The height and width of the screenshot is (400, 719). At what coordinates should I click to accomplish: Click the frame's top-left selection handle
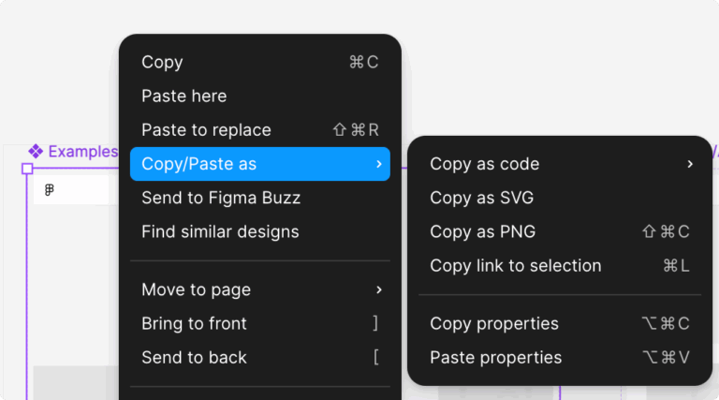[27, 169]
